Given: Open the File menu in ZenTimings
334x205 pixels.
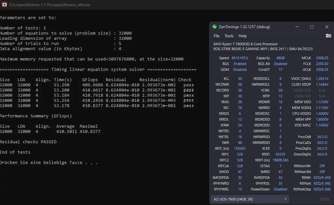Looking at the screenshot, I should [x=216, y=36].
